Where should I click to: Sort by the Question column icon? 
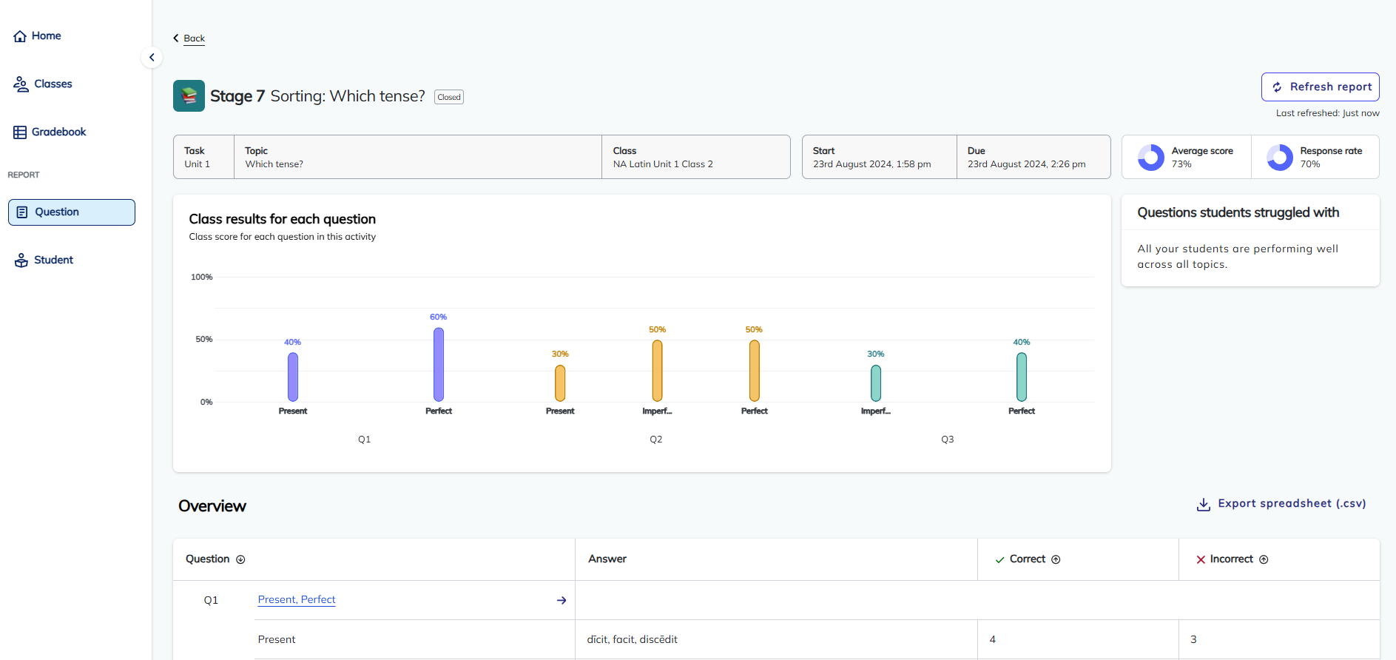pos(240,559)
